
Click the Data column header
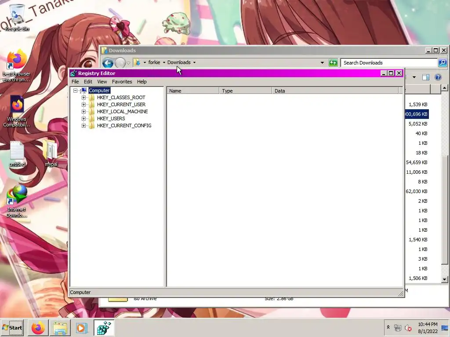[x=335, y=91]
